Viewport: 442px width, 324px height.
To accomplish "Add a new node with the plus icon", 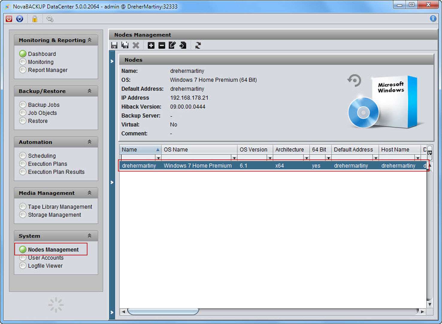I will coord(151,45).
